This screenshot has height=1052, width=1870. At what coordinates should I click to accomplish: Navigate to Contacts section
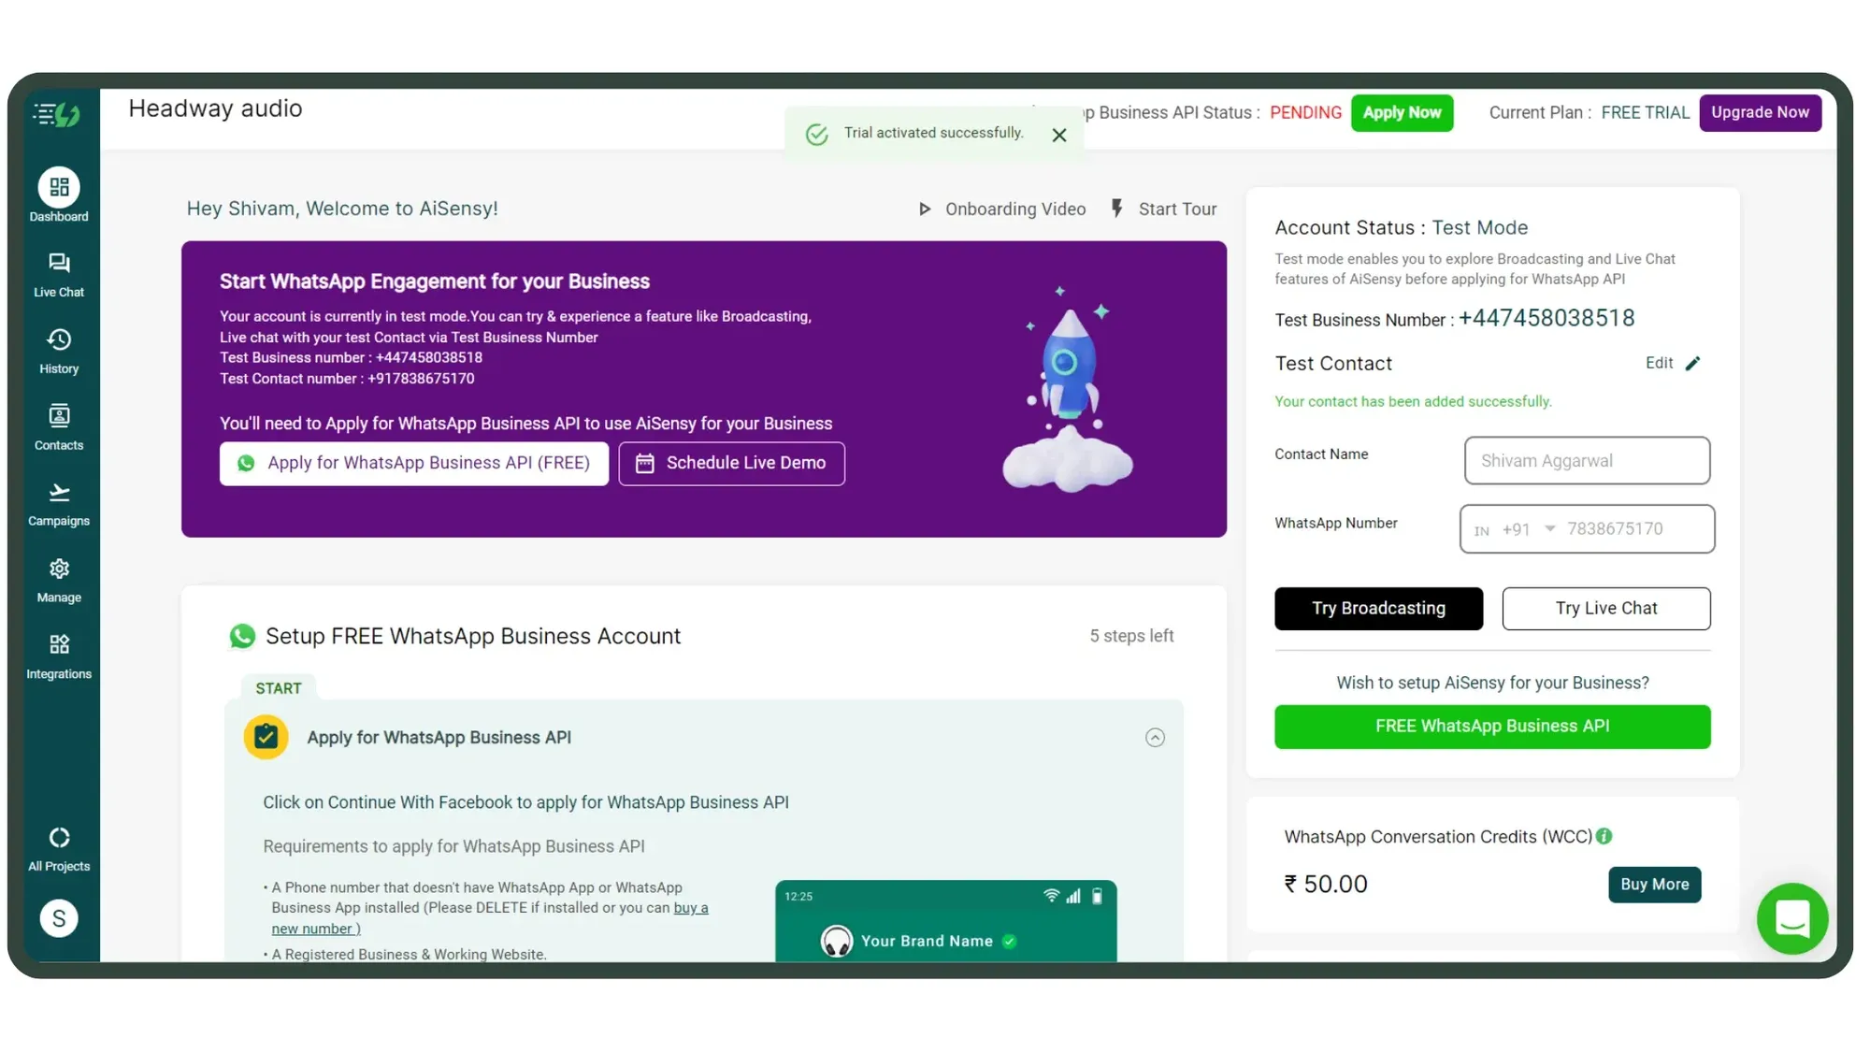click(59, 426)
